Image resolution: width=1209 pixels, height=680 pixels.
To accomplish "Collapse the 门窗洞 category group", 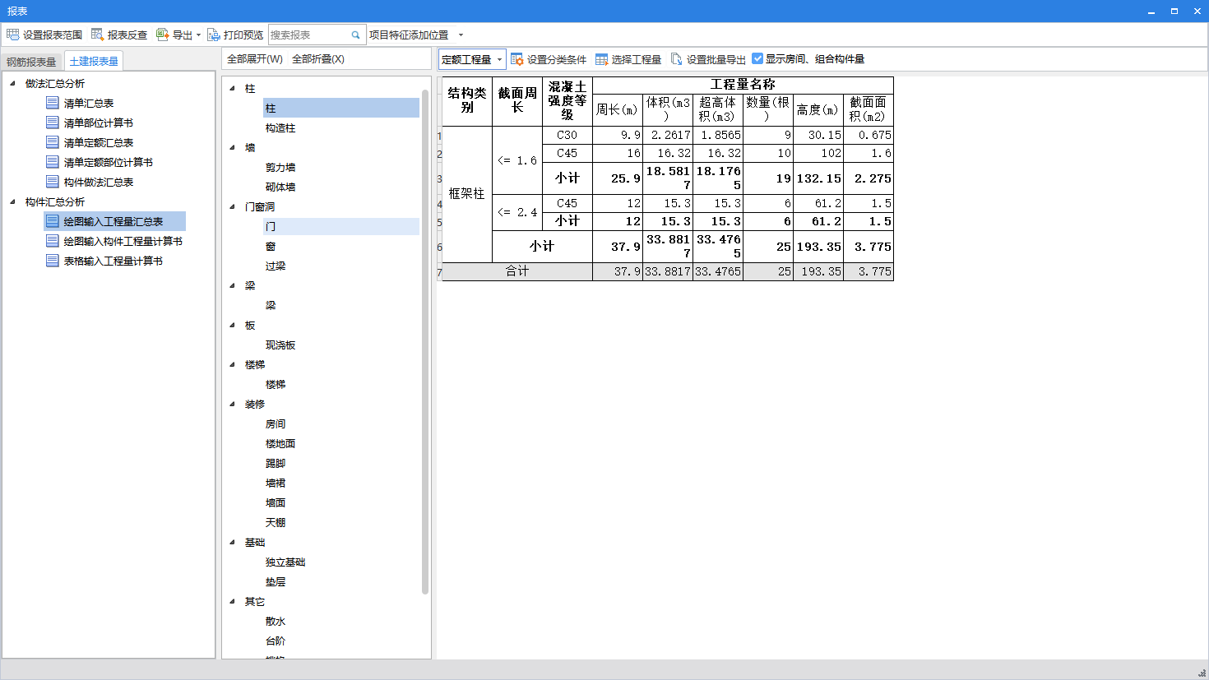I will tap(232, 206).
